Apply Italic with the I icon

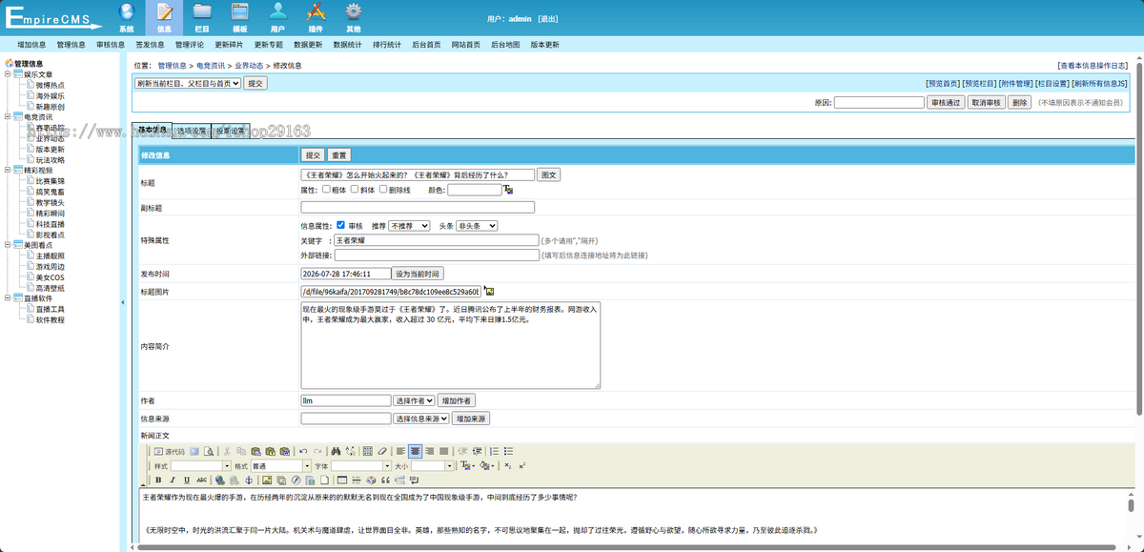click(173, 480)
